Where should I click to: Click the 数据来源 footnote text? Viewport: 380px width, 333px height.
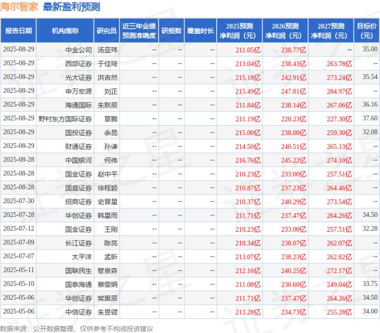[x=77, y=329]
